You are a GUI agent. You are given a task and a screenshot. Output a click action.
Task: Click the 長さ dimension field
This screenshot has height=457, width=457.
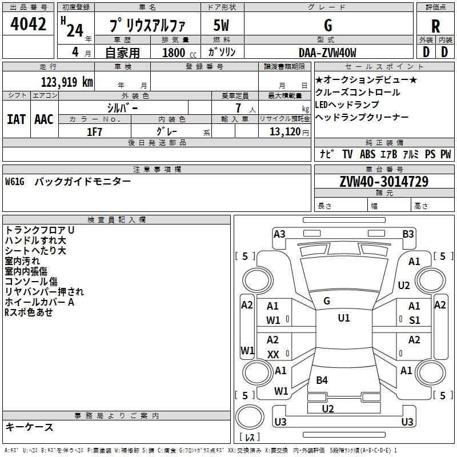(x=340, y=206)
